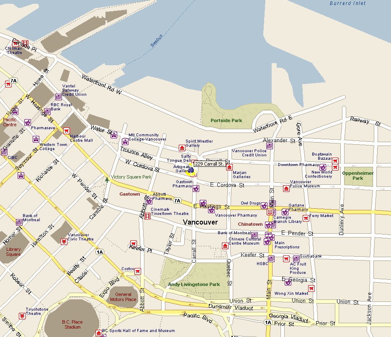This screenshot has height=337, width=391.
Task: Select the BC Sports Hall of Fame icon
Action: [99, 333]
